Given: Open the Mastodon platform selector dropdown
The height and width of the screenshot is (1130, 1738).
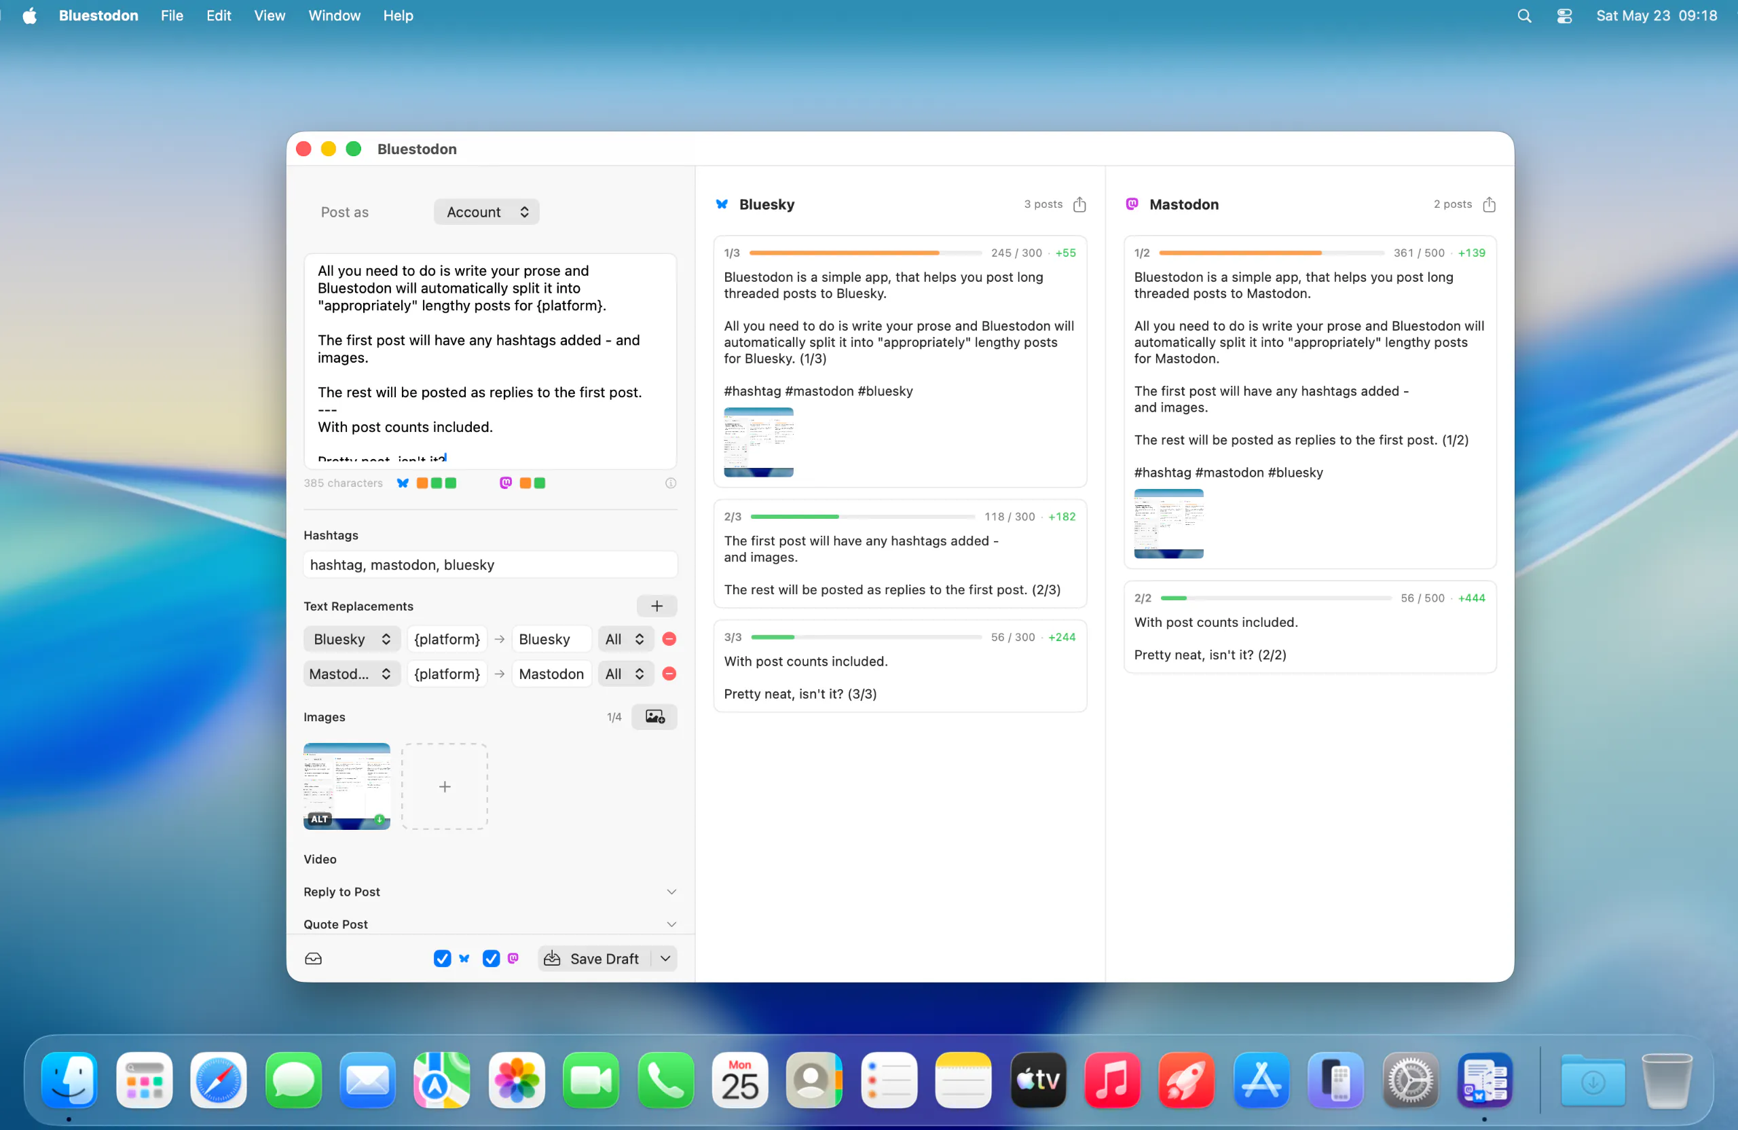Looking at the screenshot, I should pos(352,674).
